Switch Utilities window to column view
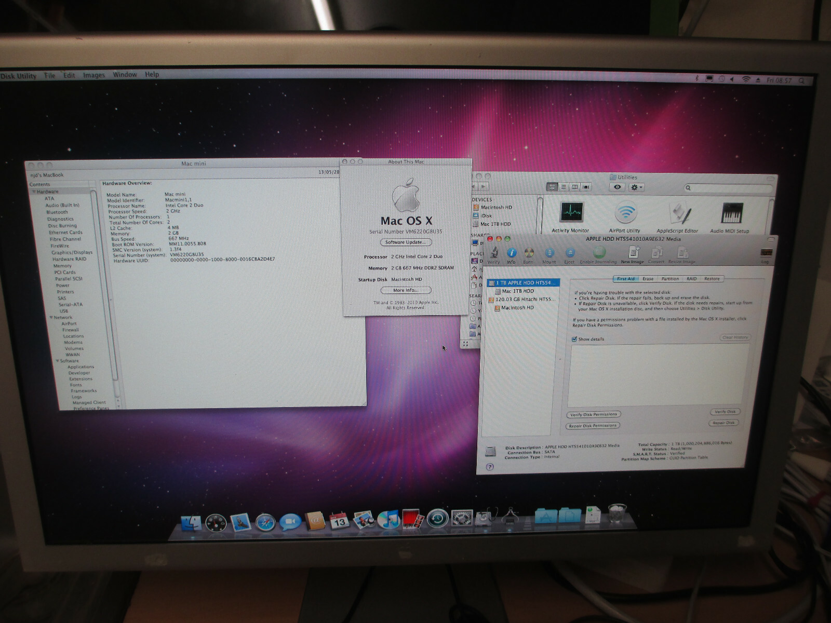 (575, 187)
